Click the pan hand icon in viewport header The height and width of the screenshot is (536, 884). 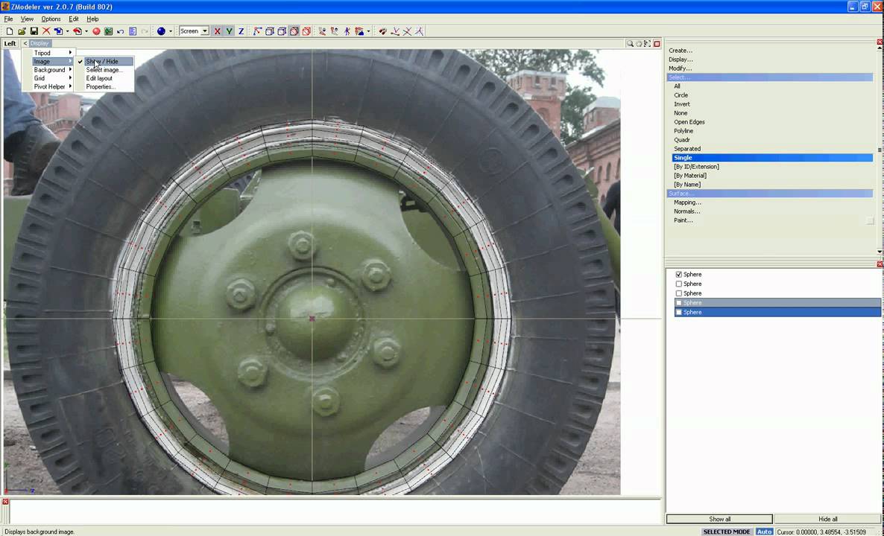(x=639, y=43)
